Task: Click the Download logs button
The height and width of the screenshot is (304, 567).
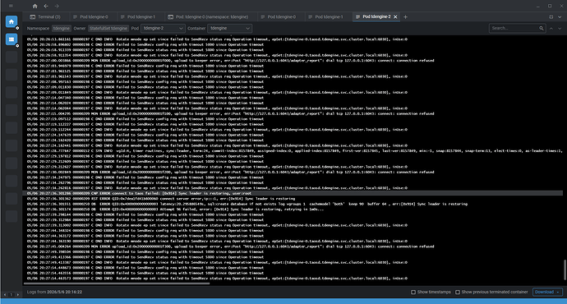Action: pos(544,292)
